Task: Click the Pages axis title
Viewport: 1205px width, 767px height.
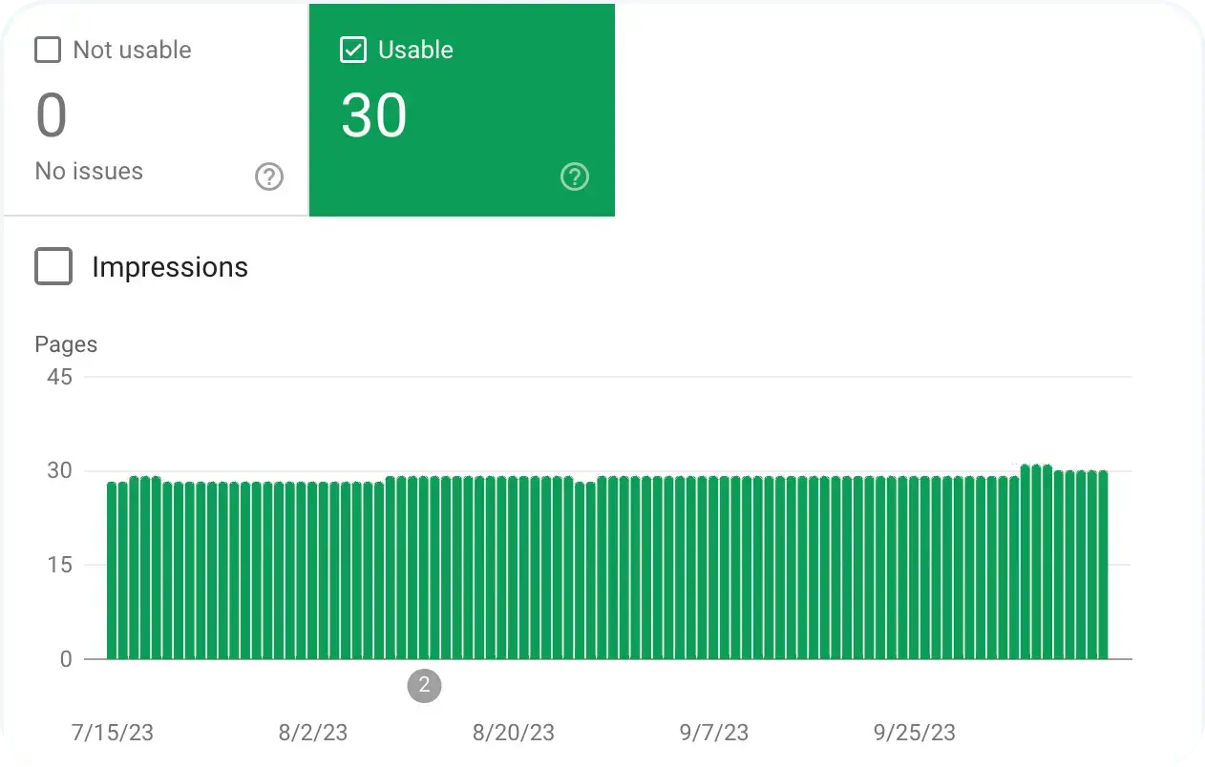Action: (66, 344)
